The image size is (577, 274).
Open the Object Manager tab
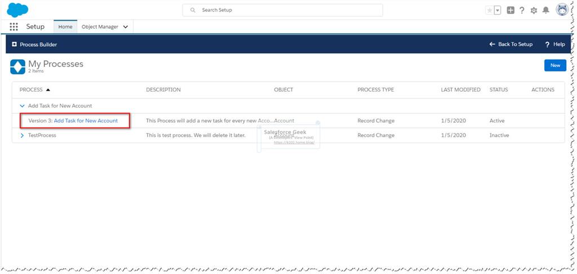tap(100, 27)
